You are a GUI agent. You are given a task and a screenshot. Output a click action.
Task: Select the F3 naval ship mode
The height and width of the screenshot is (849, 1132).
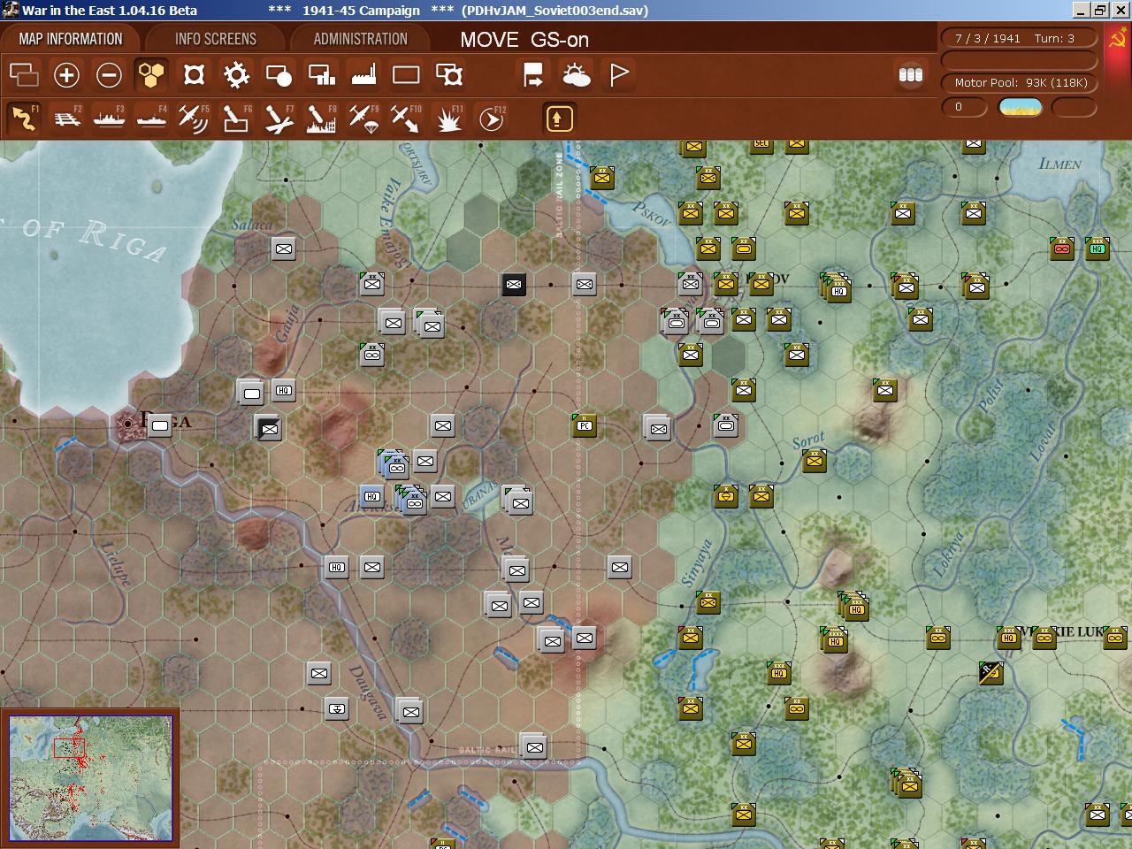coord(109,119)
